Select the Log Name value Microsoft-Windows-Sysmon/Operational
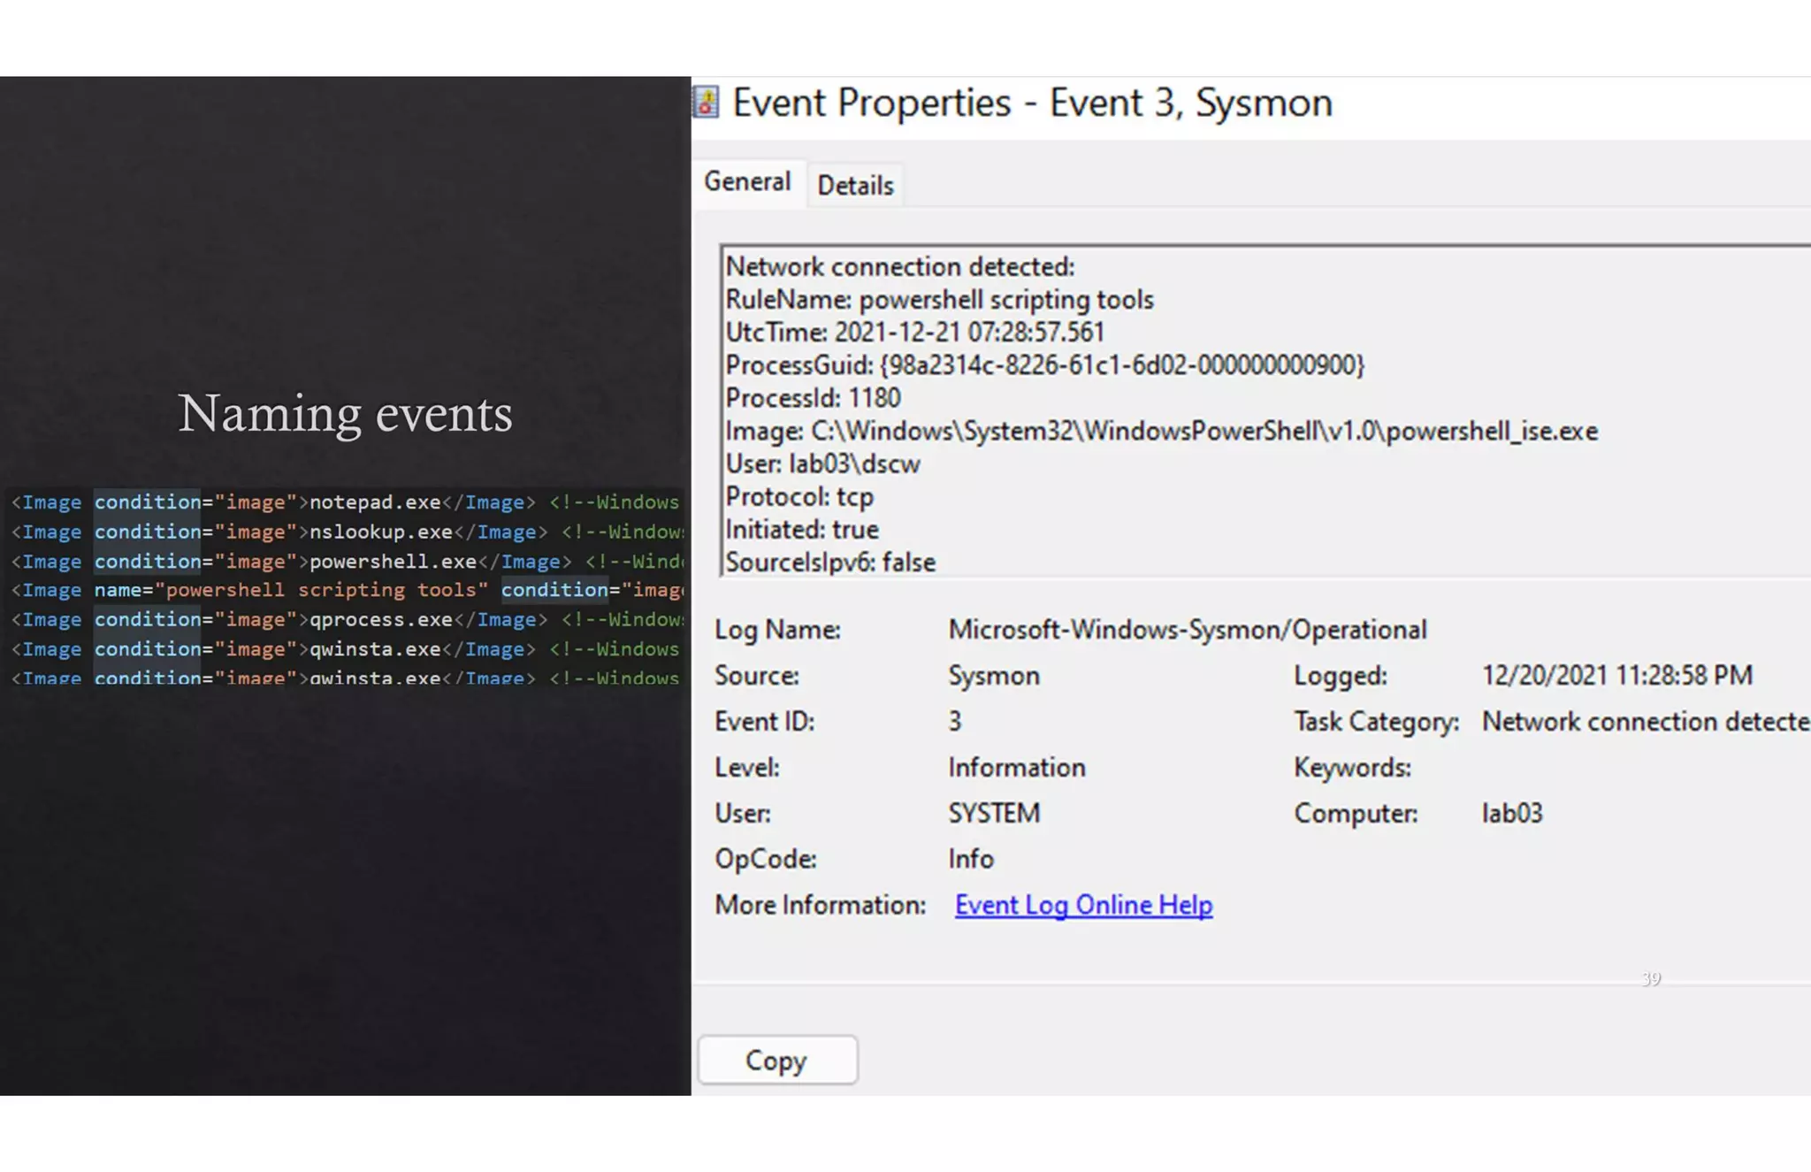 1187,630
